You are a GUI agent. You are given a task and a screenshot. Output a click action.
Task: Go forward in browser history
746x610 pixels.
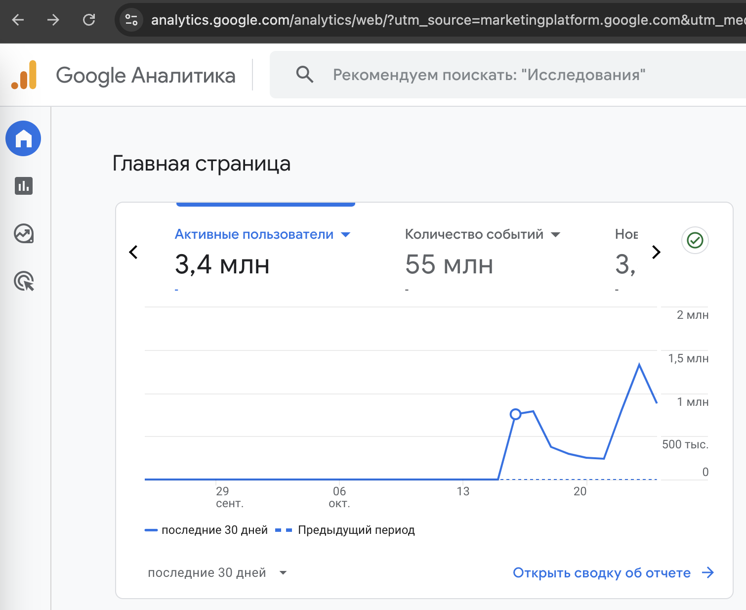(x=53, y=20)
